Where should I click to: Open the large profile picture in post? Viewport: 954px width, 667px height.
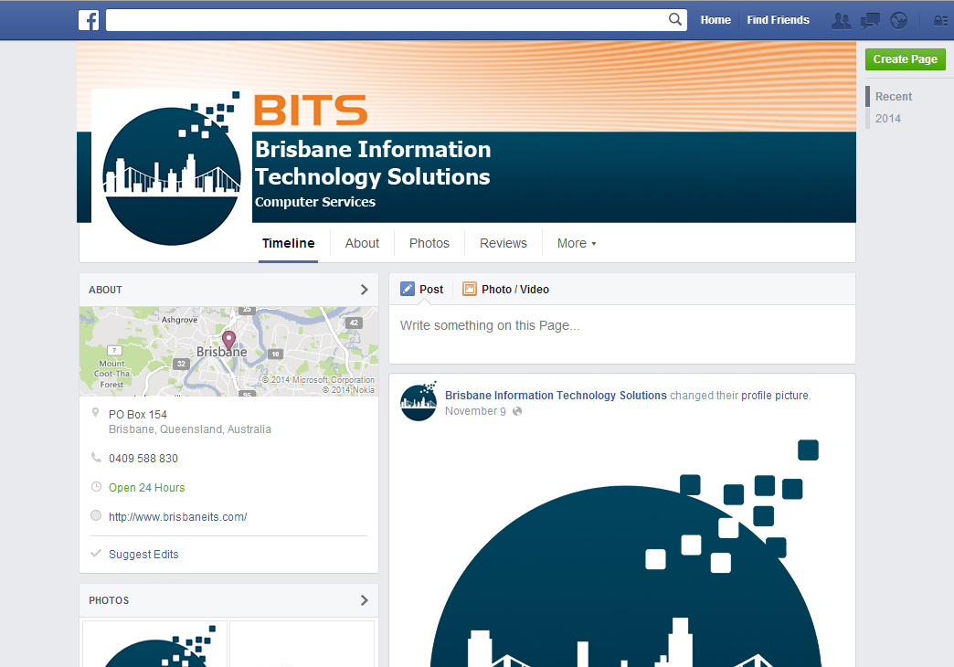[621, 551]
